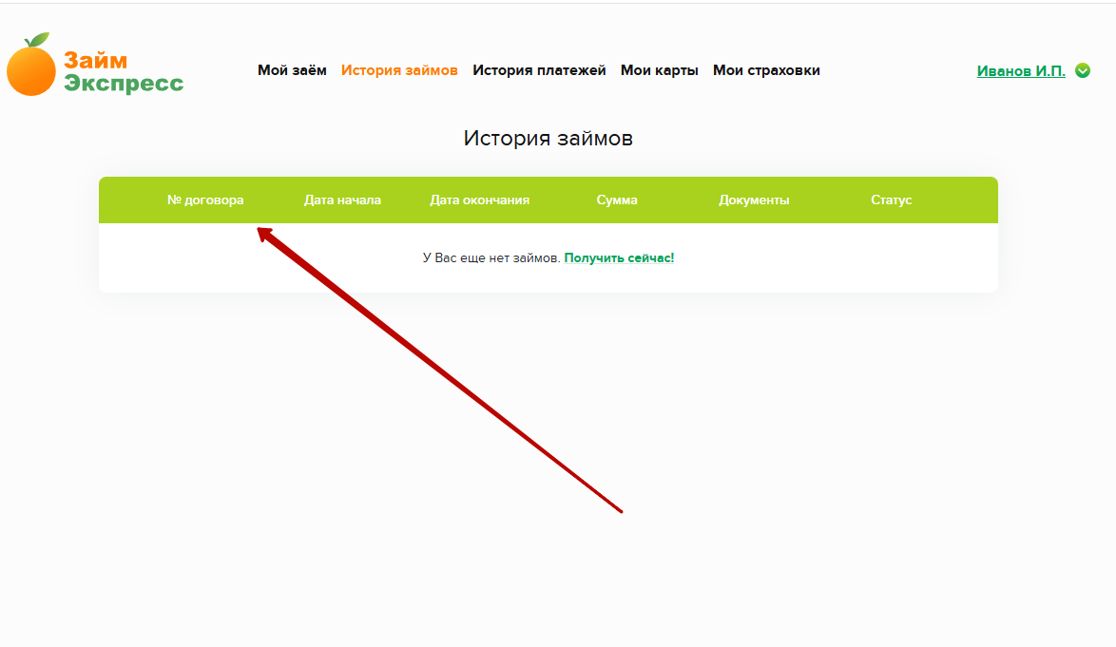Select История займов menu item
This screenshot has height=647, width=1116.
coord(399,70)
